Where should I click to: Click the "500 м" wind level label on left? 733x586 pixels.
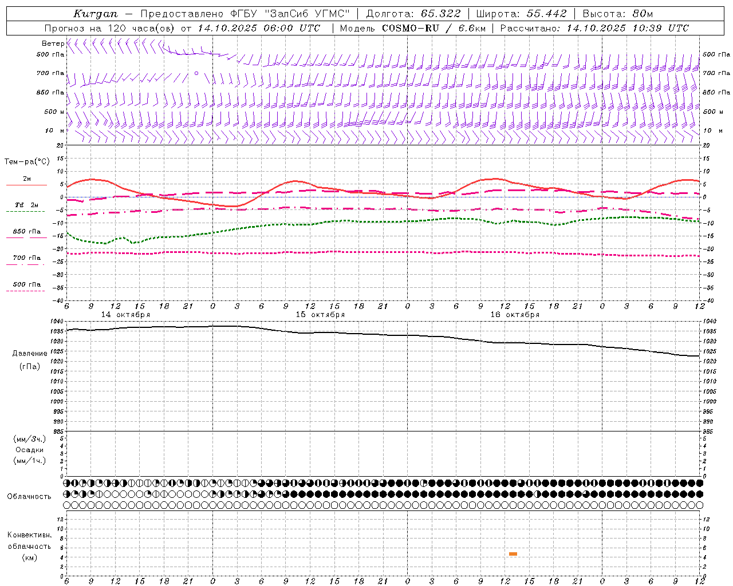54,112
